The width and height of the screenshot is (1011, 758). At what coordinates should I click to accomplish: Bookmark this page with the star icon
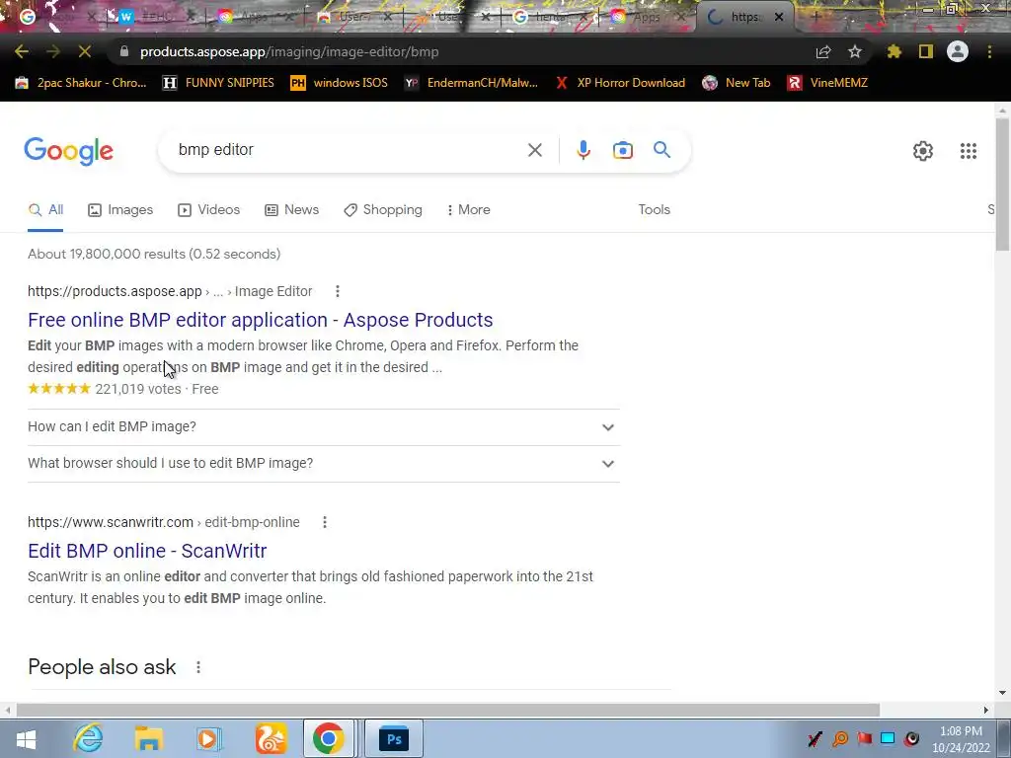click(855, 51)
